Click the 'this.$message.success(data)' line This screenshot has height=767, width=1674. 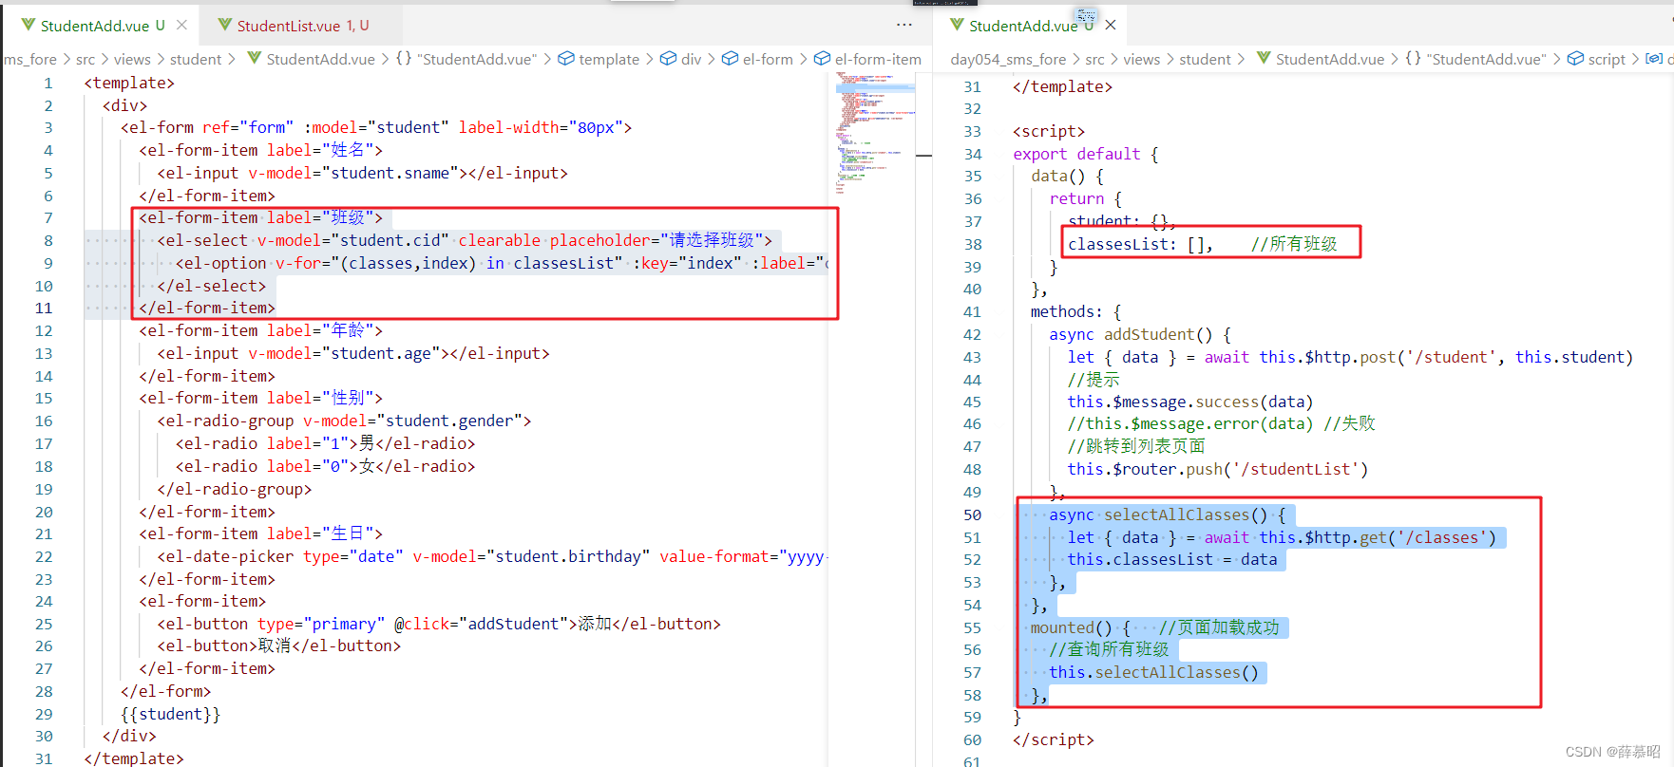coord(1189,402)
